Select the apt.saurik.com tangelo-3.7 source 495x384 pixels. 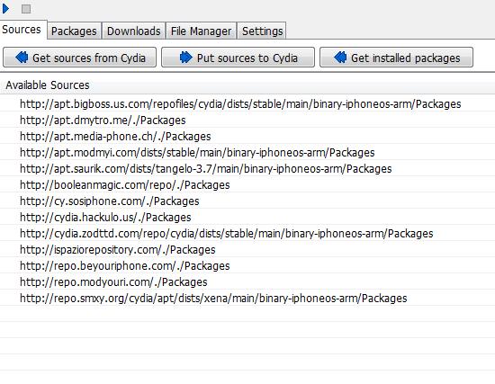click(247, 168)
